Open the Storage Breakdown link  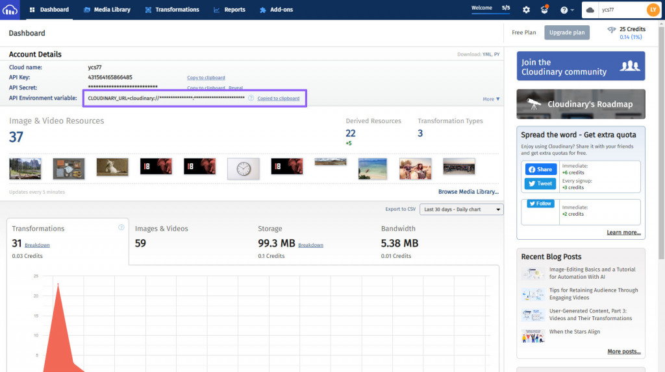[x=311, y=245]
